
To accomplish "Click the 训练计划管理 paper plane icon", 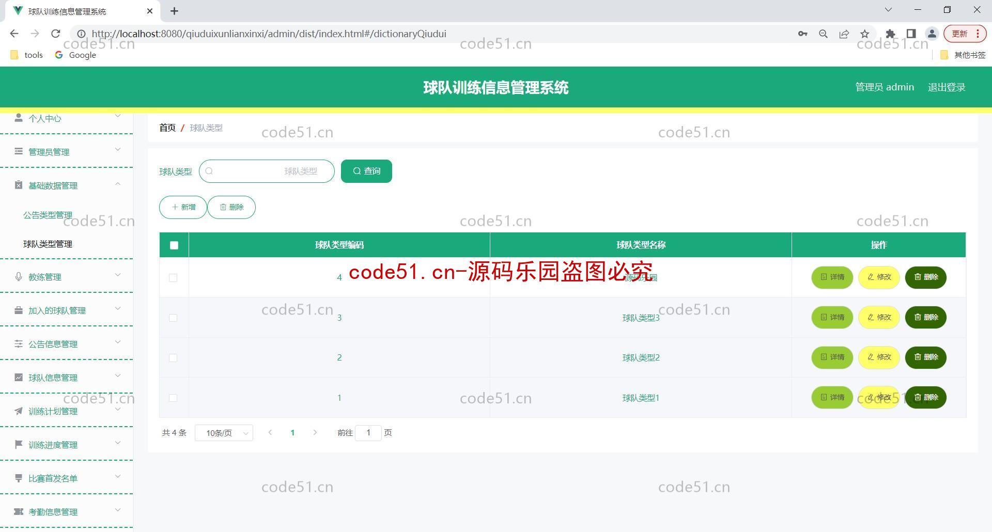I will 19,411.
